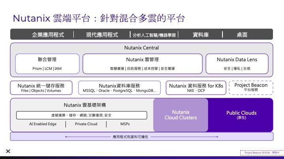Select the 現代應用程式 tab
The width and height of the screenshot is (284, 159).
(102, 35)
